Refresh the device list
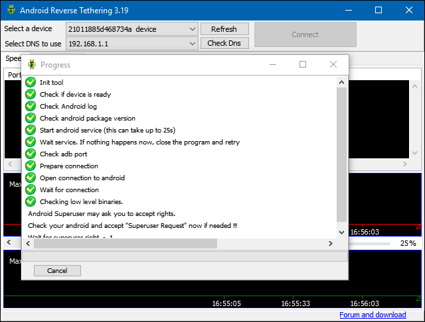 224,29
